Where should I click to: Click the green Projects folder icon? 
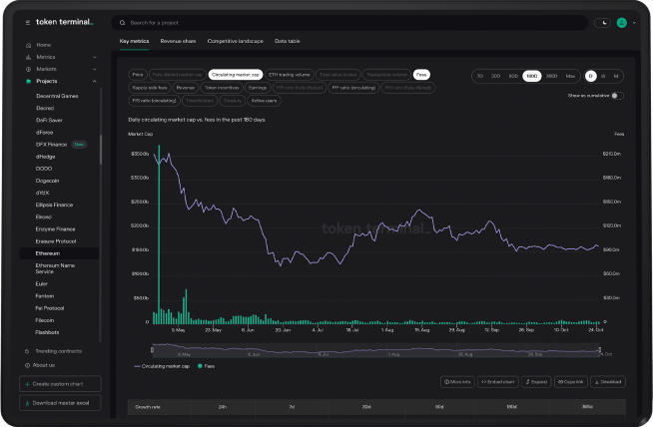click(x=29, y=81)
